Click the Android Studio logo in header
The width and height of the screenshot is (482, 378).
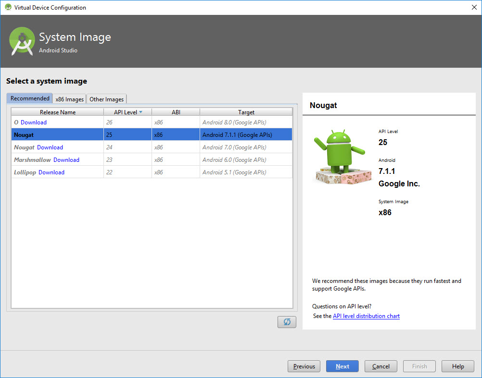pos(22,41)
